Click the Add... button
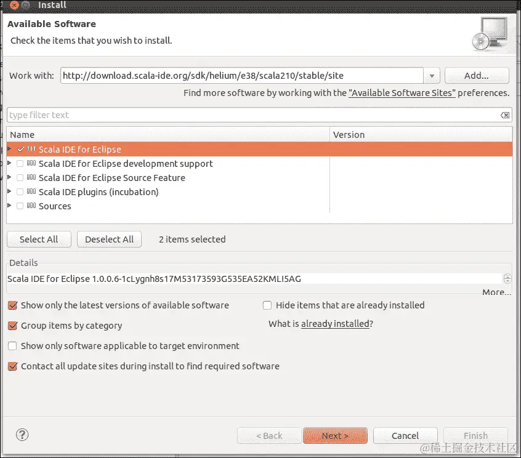 477,76
